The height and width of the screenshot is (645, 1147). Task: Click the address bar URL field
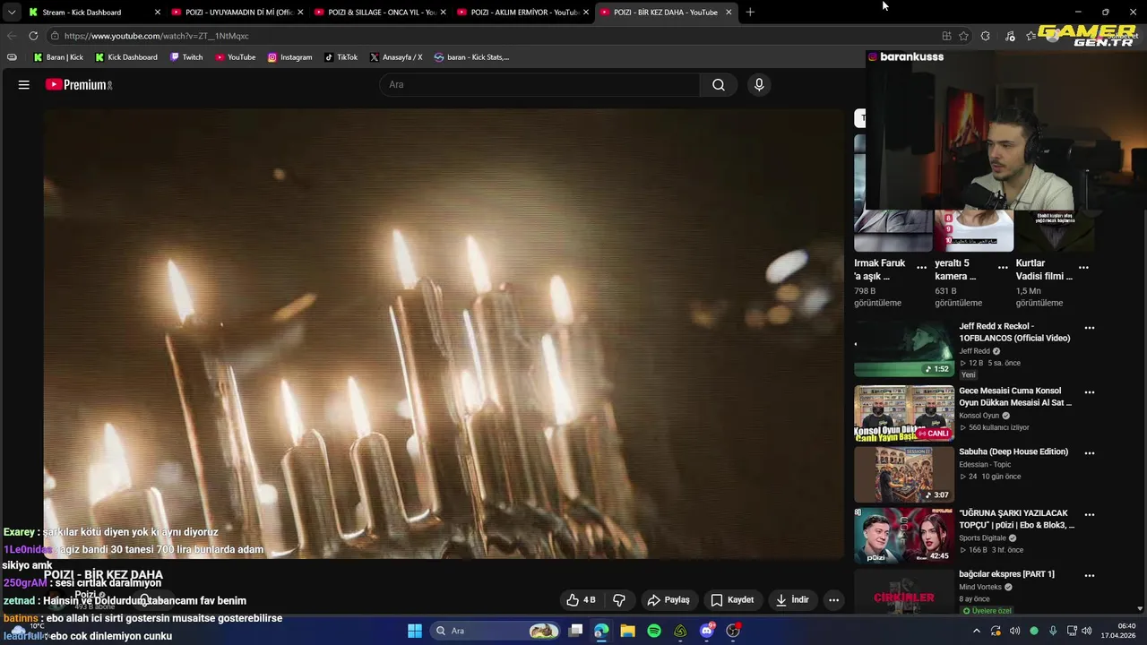click(x=493, y=36)
